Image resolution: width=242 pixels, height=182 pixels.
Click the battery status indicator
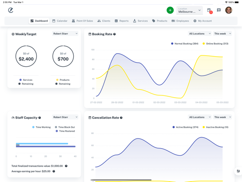[x=237, y=2]
